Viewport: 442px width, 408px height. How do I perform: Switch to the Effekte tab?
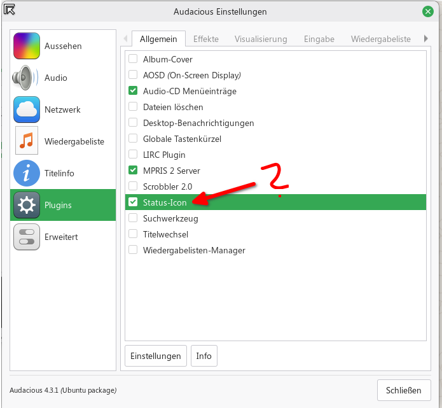[x=205, y=39]
